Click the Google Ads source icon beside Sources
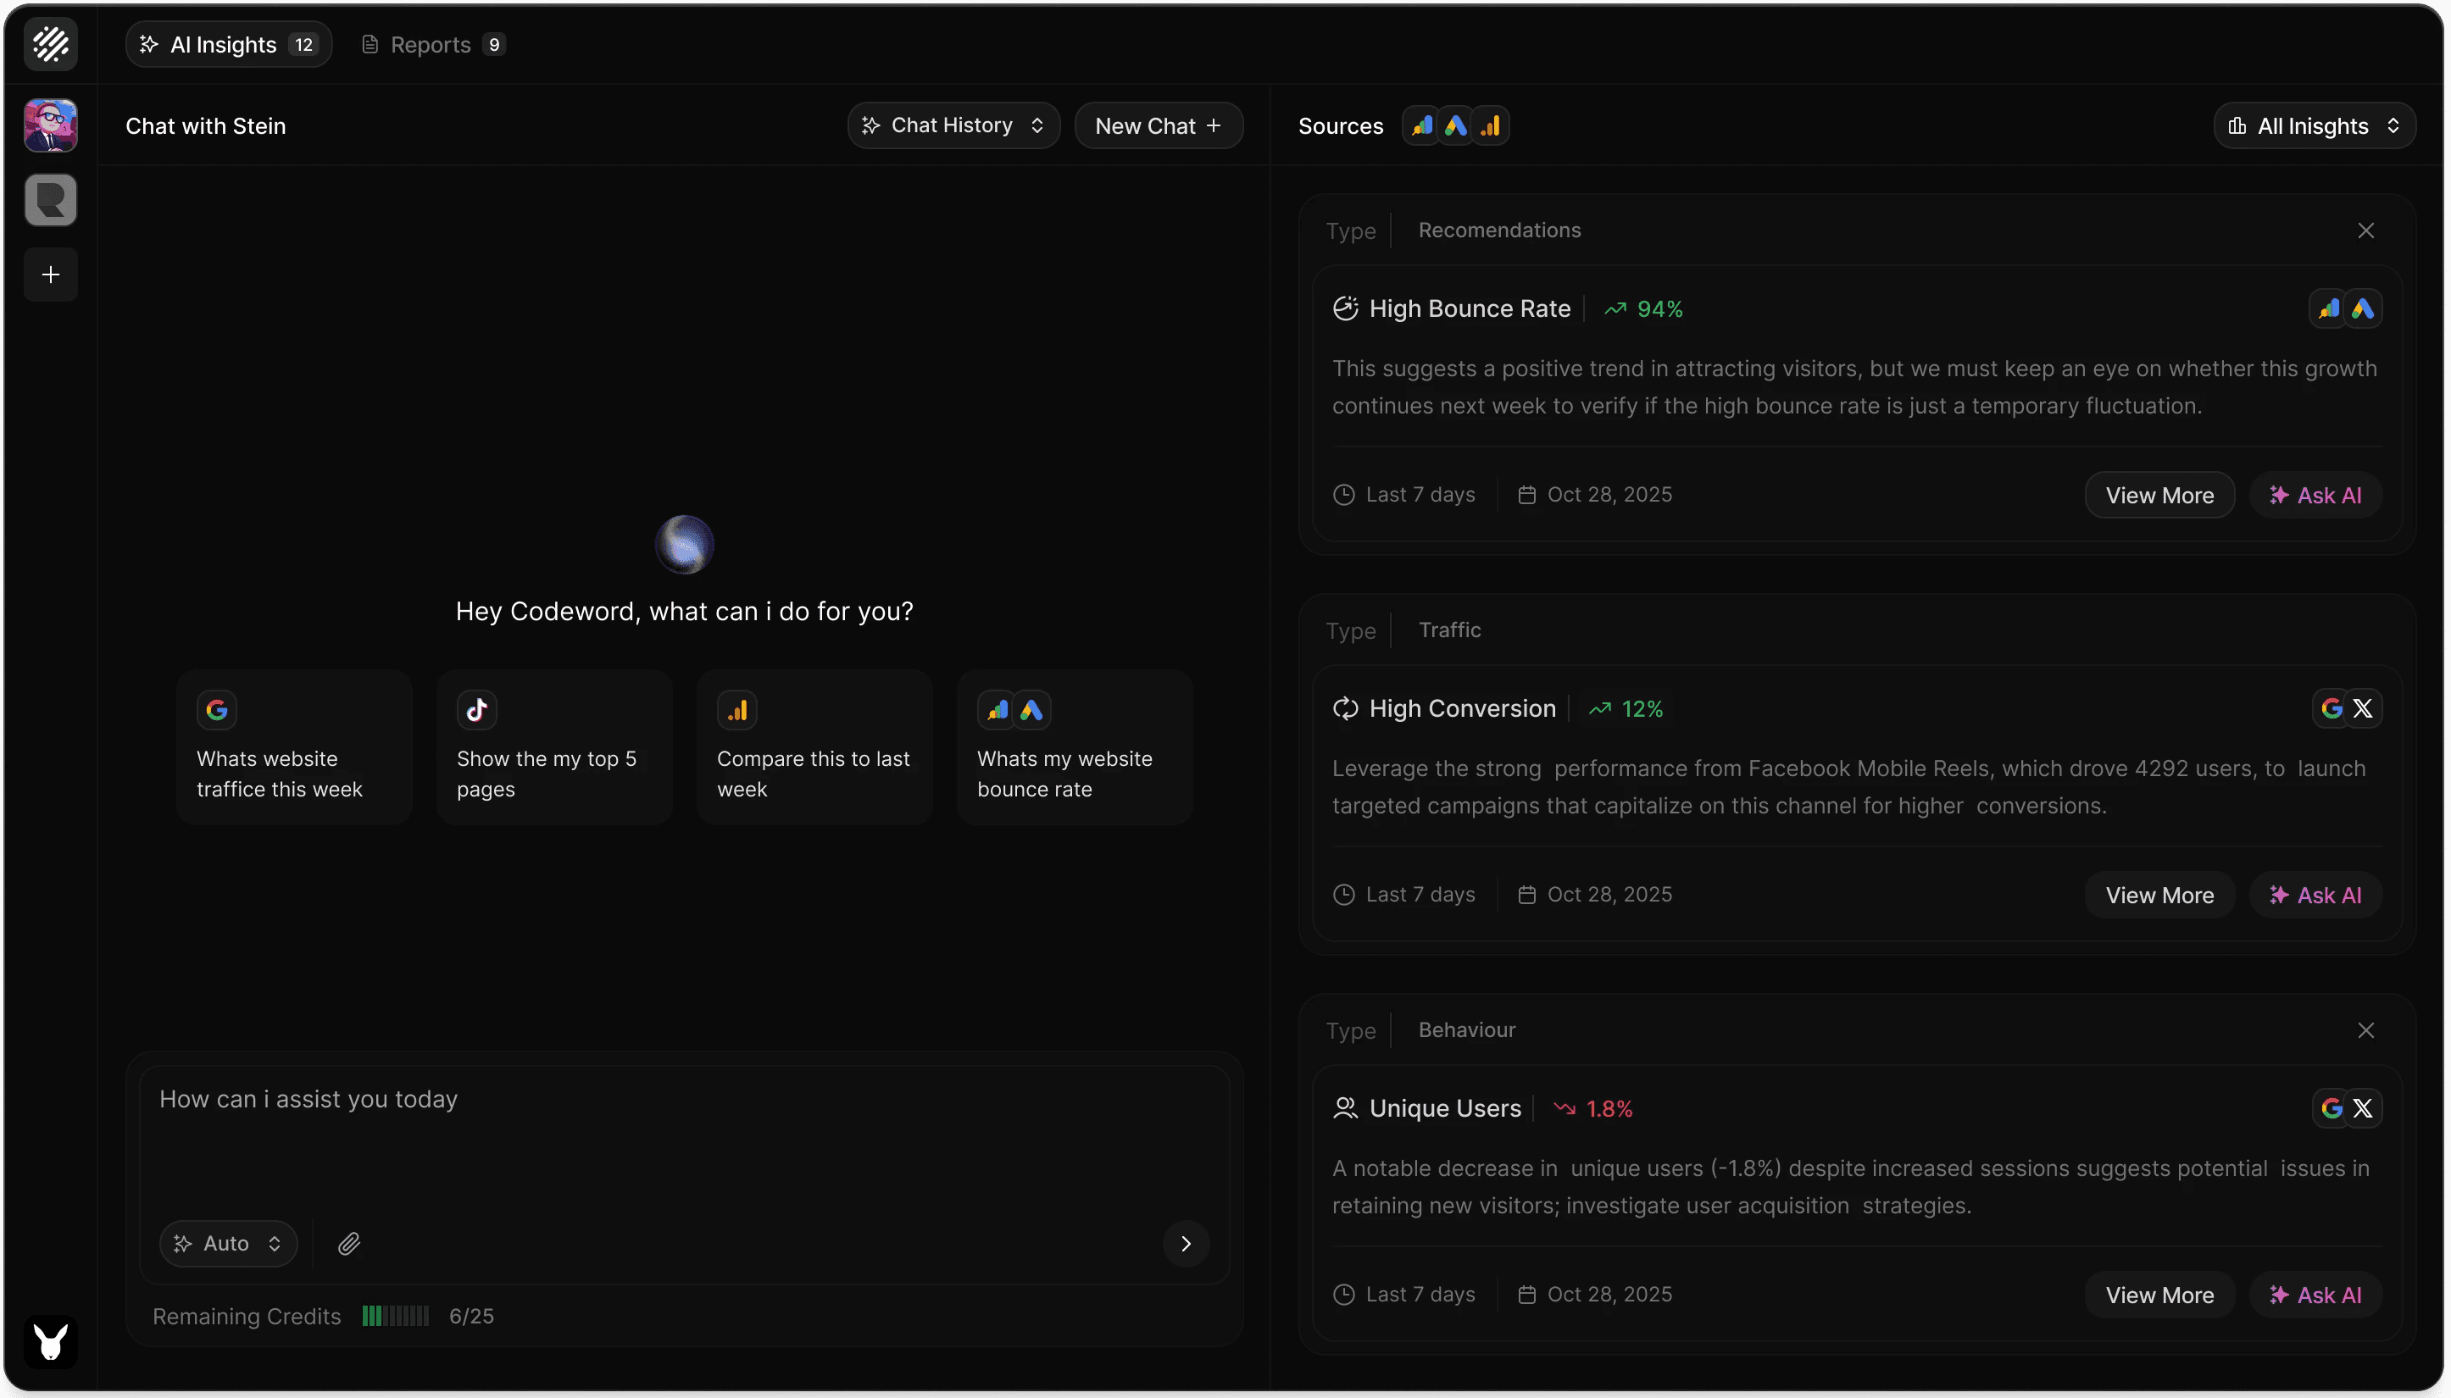The image size is (2451, 1398). [x=1455, y=125]
